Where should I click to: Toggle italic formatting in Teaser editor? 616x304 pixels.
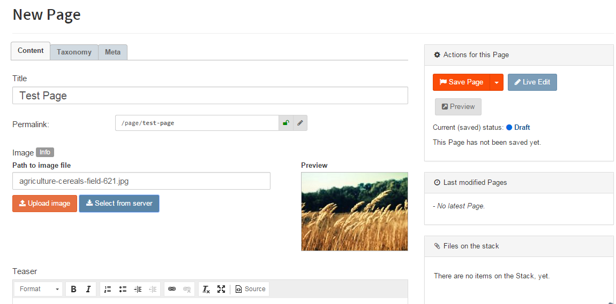point(88,289)
